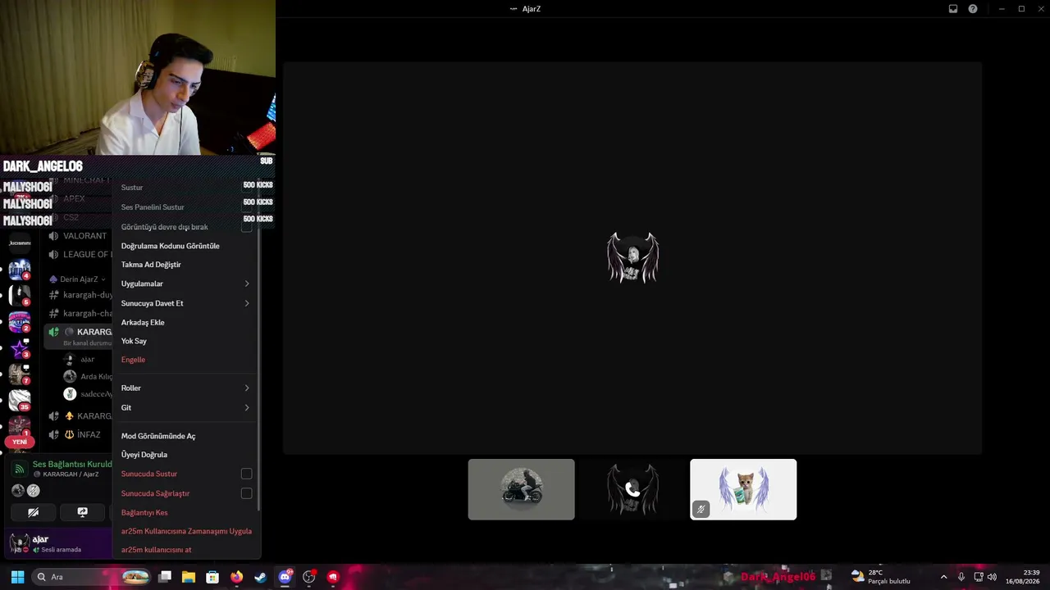This screenshot has width=1050, height=590.
Task: Open the purple star server icon
Action: (x=20, y=347)
